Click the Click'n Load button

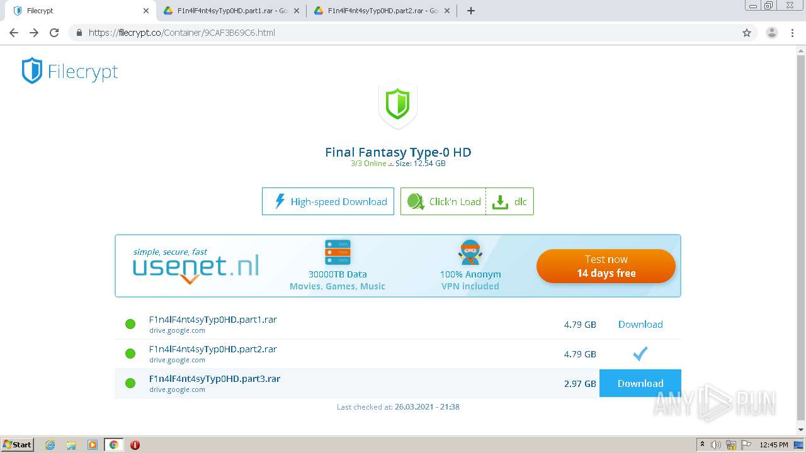point(443,201)
